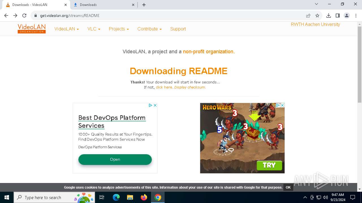Open the Chrome three-dot menu
The height and width of the screenshot is (203, 362).
click(355, 16)
